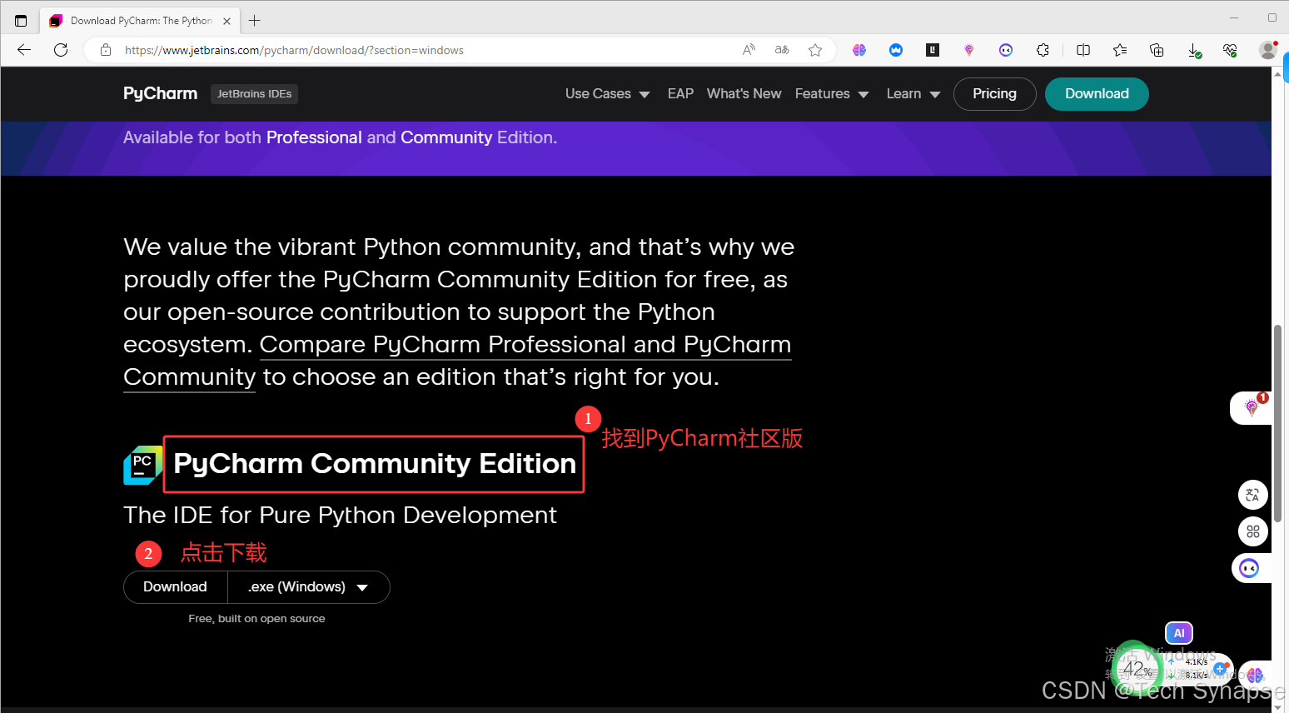This screenshot has height=713, width=1289.
Task: Open the lightbulb ice-cream extension icon in toolbar
Action: [x=969, y=50]
